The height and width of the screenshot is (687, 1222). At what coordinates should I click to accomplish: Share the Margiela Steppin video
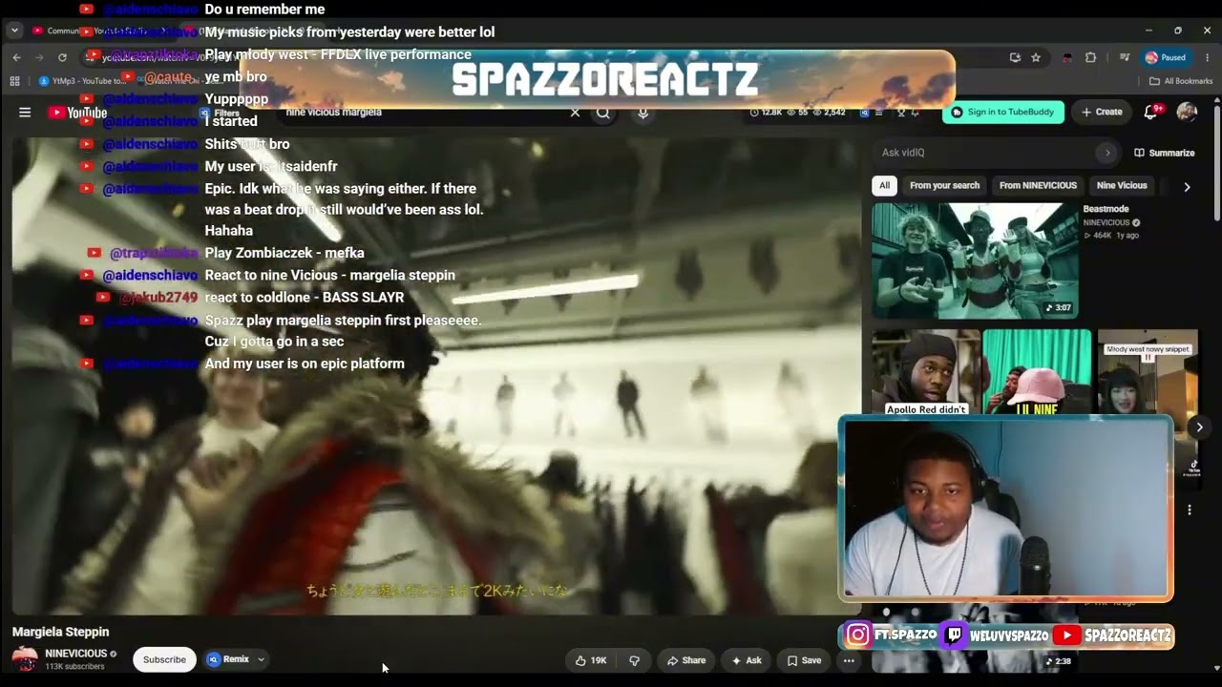[686, 660]
